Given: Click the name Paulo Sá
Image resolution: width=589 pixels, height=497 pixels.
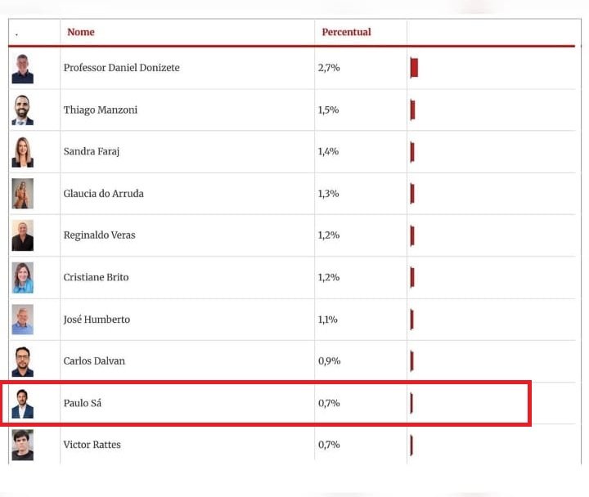Looking at the screenshot, I should [83, 403].
